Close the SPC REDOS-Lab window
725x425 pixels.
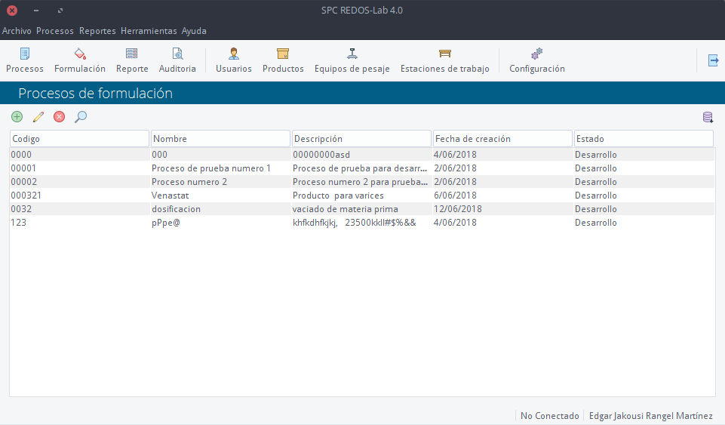click(12, 10)
